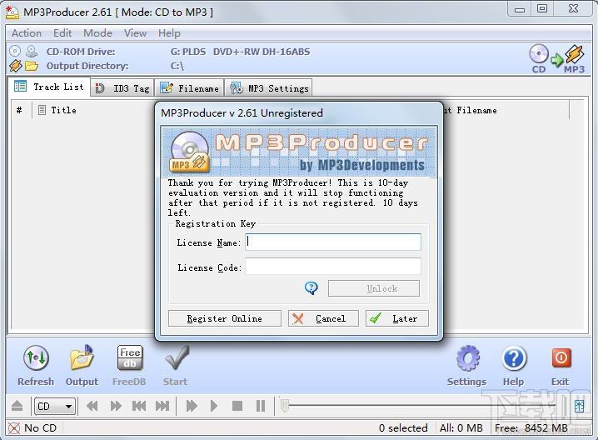Click the Start checkmark icon
Viewport: 598px width, 440px height.
(x=177, y=357)
